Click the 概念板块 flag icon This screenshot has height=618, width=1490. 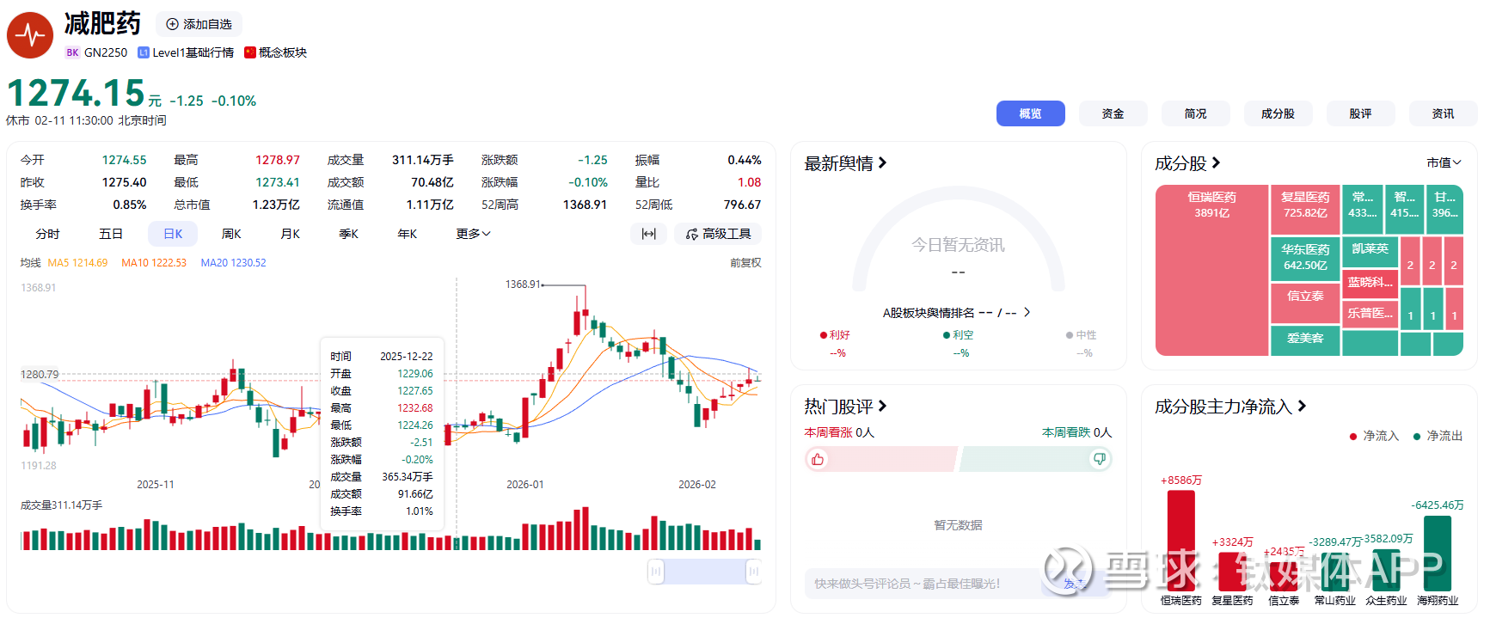[x=250, y=52]
